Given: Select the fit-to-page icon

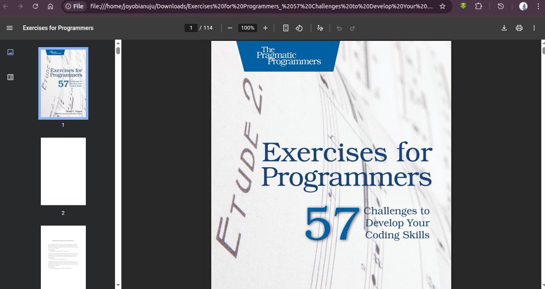Looking at the screenshot, I should pyautogui.click(x=285, y=28).
